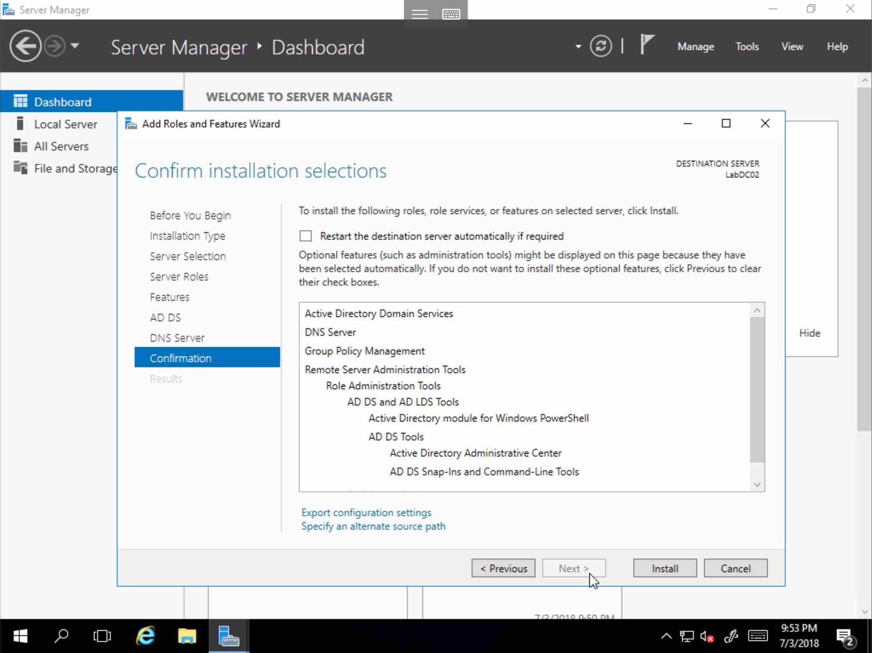Image resolution: width=872 pixels, height=653 pixels.
Task: Click the wizard title bar icon
Action: tap(131, 124)
